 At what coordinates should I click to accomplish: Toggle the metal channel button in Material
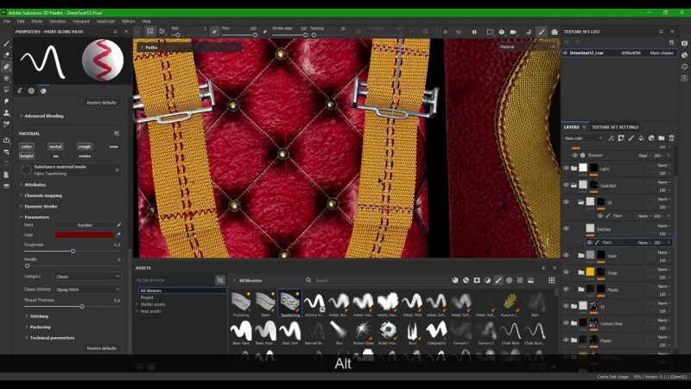[55, 146]
